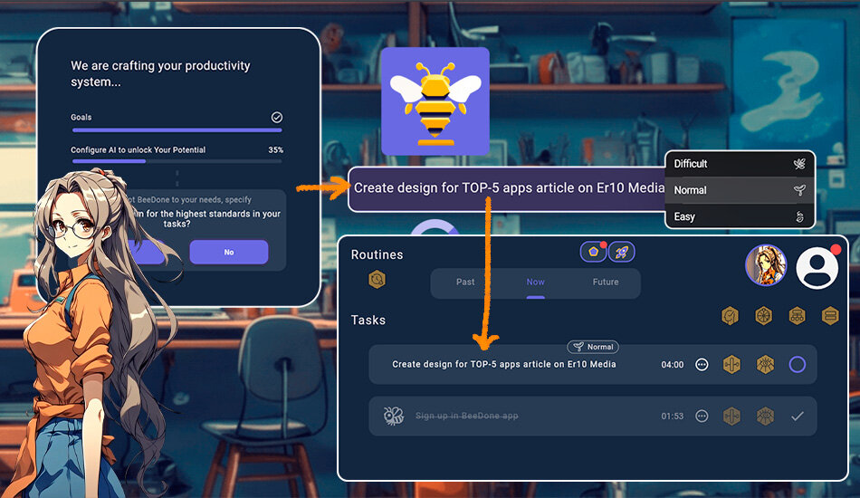Click the Routines hexagon clock icon

pos(377,280)
